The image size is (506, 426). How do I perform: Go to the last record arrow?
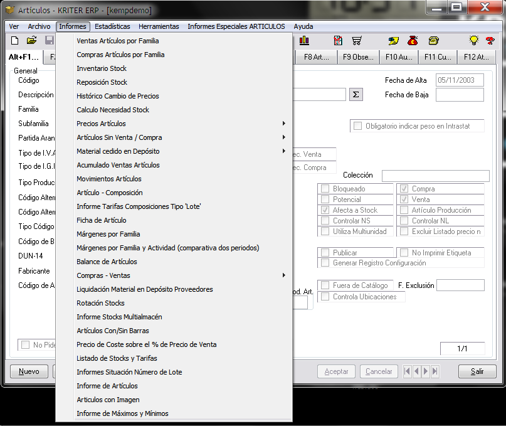(x=435, y=371)
